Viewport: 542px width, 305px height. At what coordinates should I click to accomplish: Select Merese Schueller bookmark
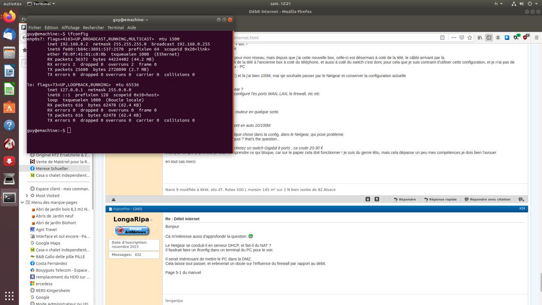(49, 169)
